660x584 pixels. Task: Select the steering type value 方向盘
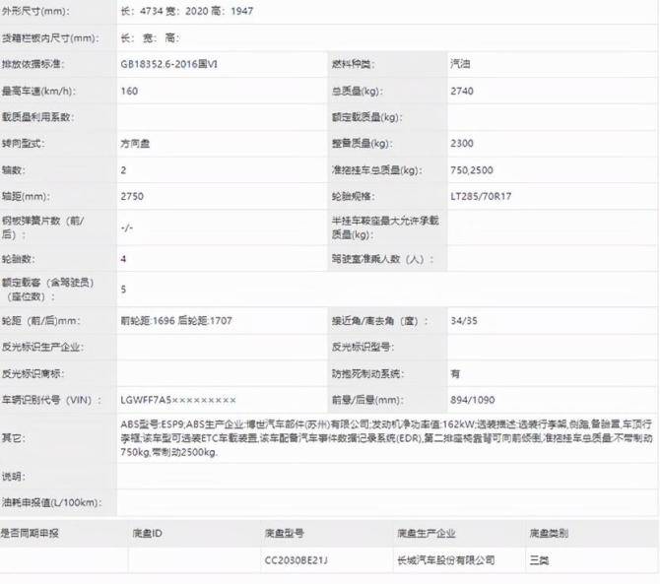click(135, 144)
